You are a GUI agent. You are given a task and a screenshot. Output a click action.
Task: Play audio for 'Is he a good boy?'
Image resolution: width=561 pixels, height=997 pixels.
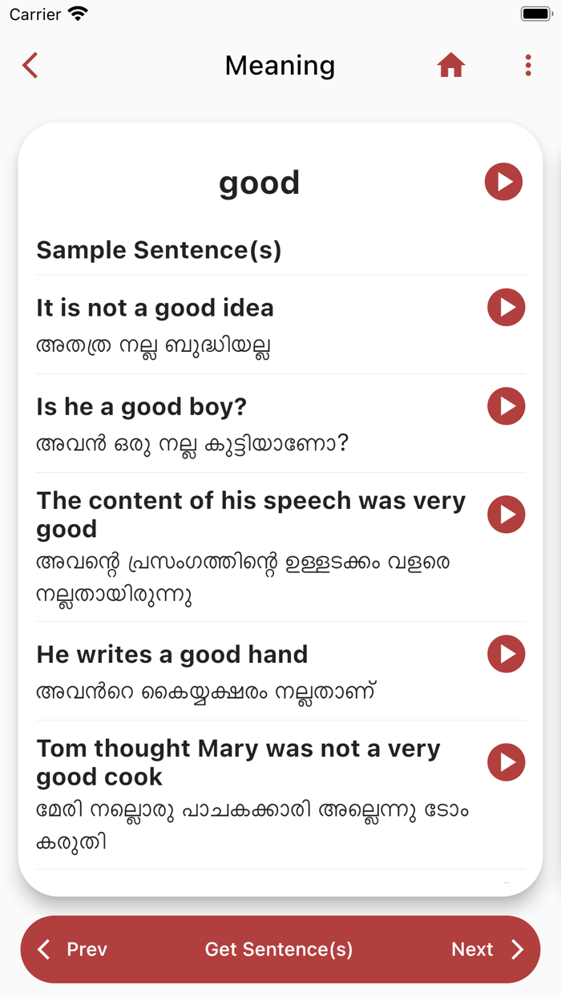click(x=506, y=406)
